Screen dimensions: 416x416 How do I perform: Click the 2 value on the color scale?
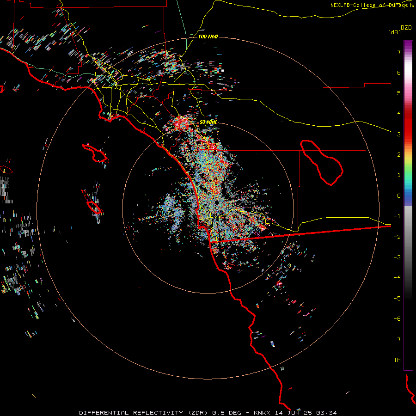[x=399, y=155]
